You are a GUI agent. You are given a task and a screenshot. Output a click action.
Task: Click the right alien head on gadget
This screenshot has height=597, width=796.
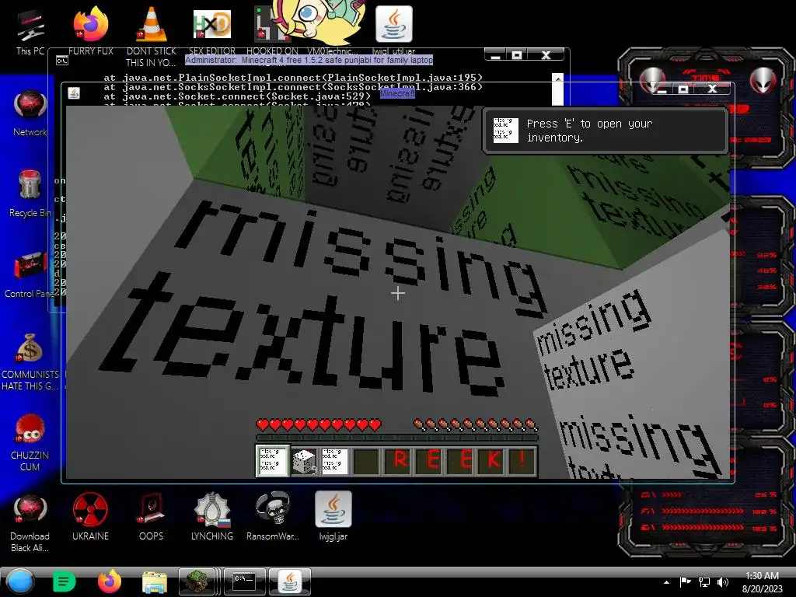tap(762, 80)
